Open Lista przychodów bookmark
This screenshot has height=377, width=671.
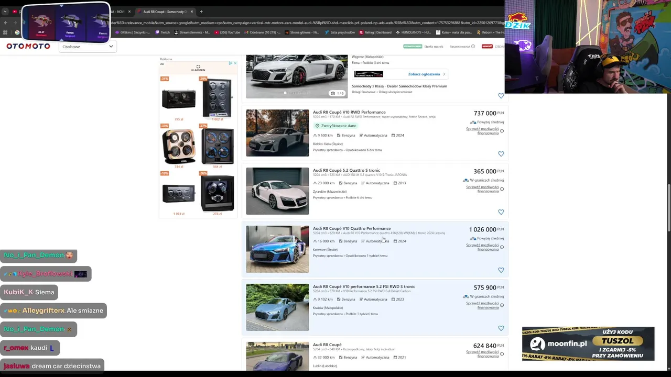(x=339, y=32)
